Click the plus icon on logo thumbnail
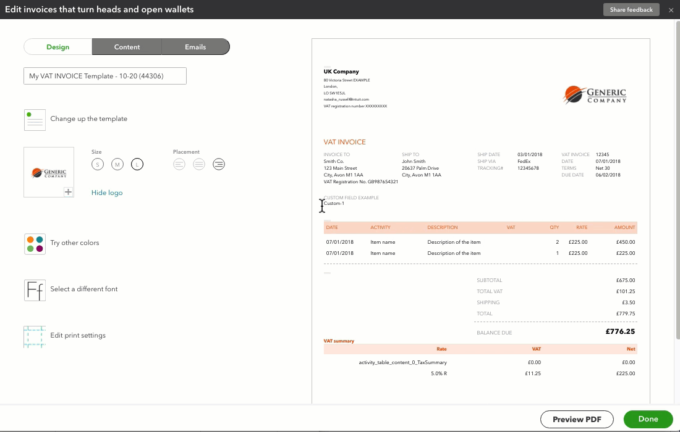The width and height of the screenshot is (680, 432). coord(68,192)
